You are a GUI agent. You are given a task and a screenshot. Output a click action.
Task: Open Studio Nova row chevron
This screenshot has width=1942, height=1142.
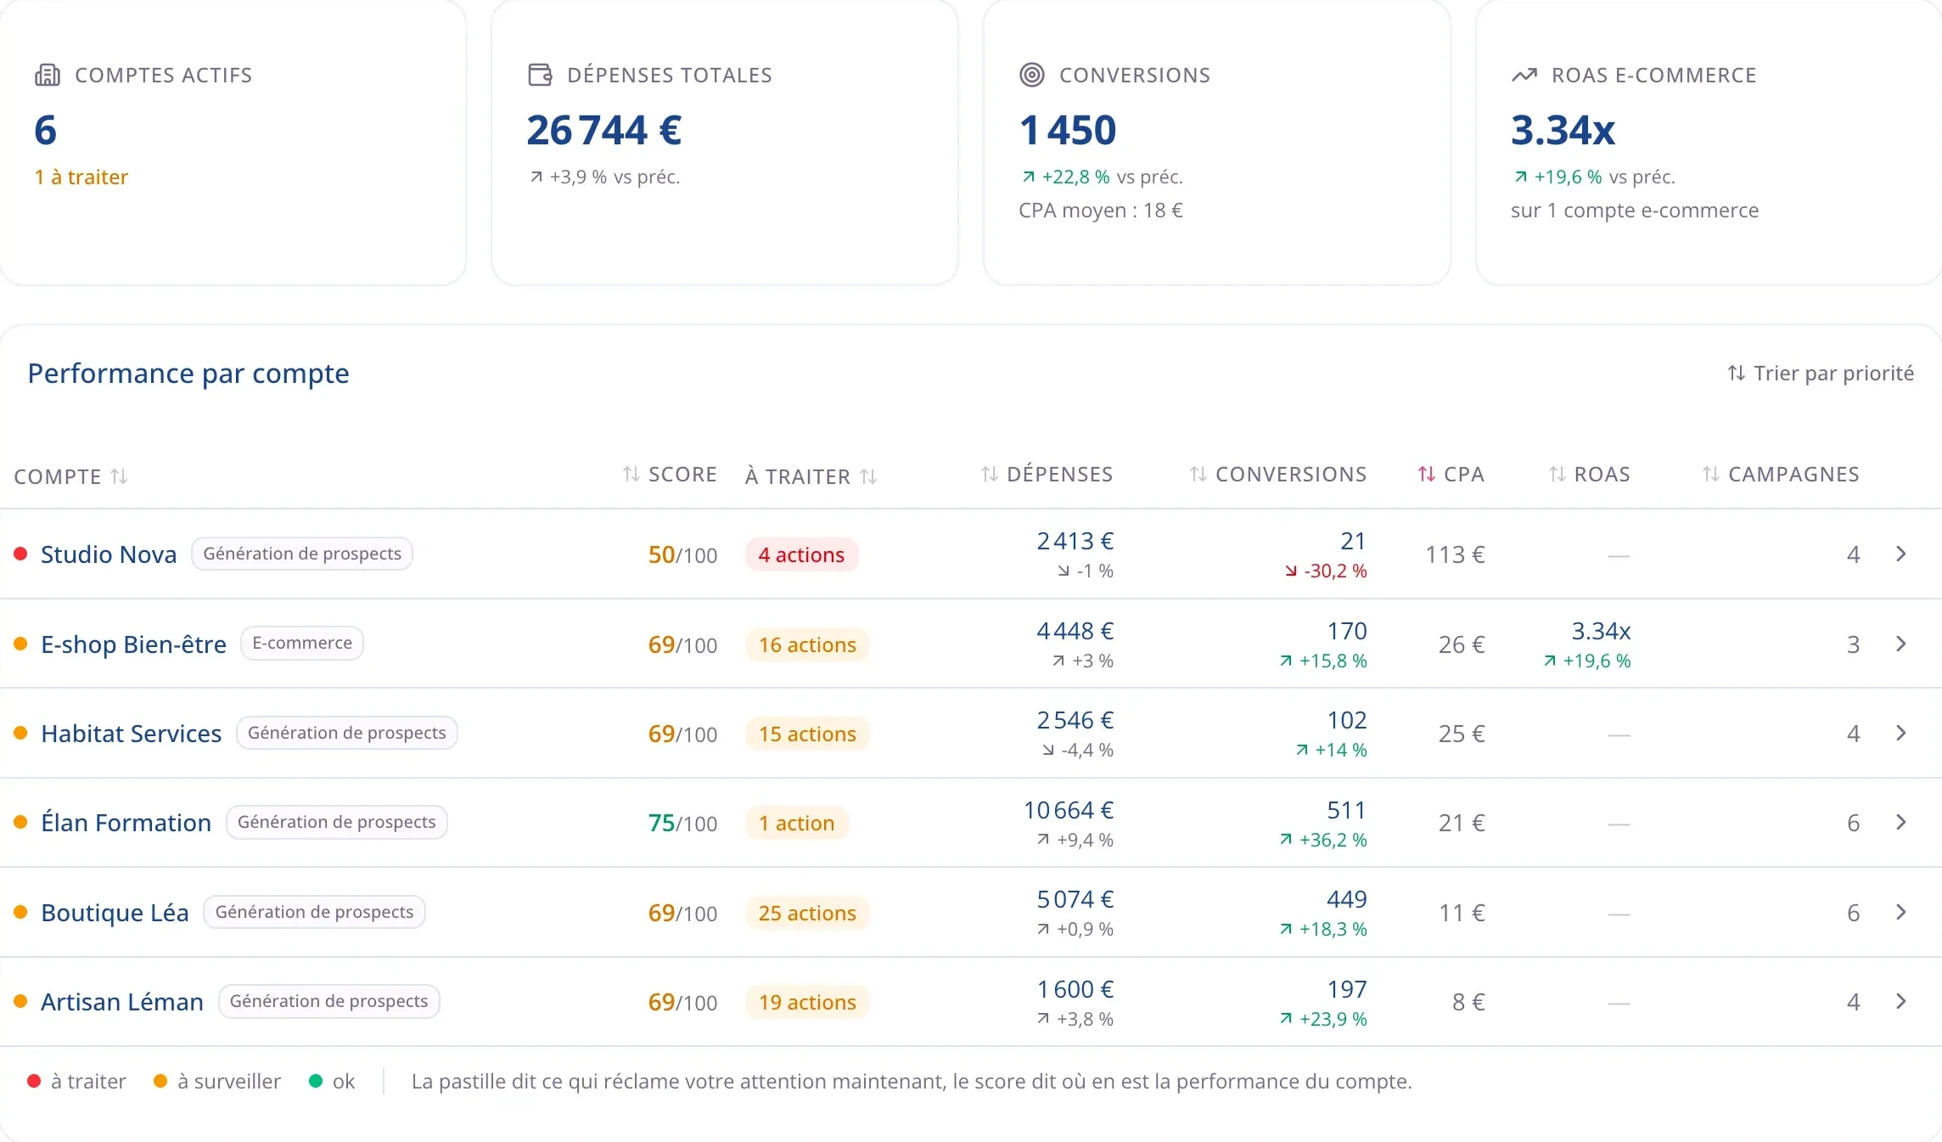1901,554
